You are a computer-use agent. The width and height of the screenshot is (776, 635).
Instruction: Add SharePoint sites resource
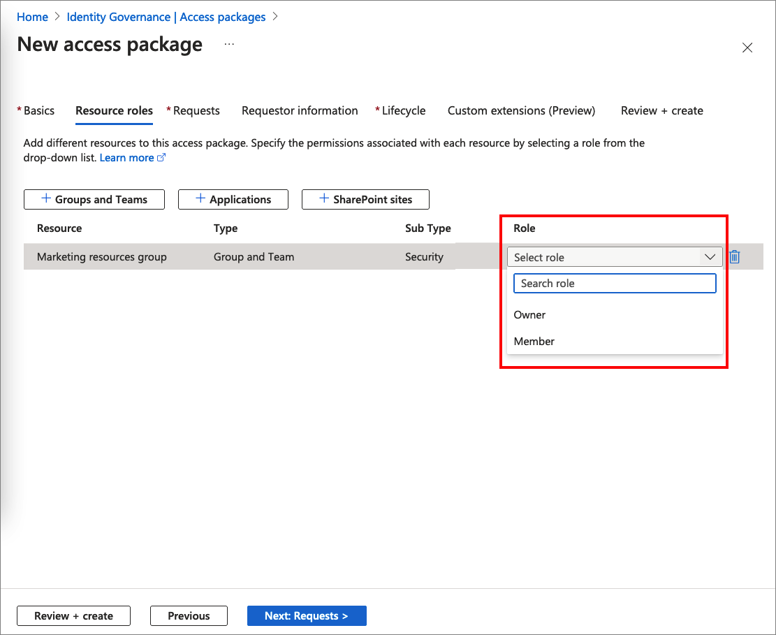click(x=365, y=199)
